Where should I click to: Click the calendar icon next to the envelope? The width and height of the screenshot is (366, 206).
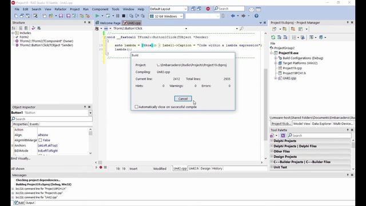[258, 10]
